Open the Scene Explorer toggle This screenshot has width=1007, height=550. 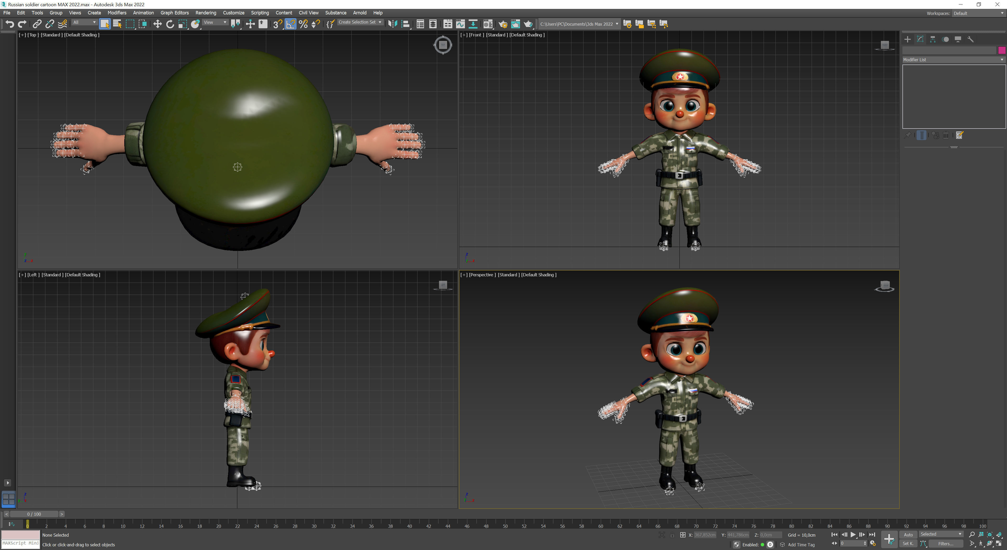pos(420,24)
